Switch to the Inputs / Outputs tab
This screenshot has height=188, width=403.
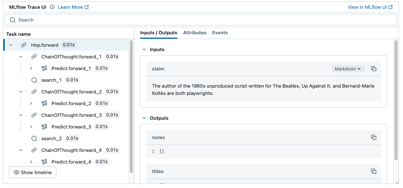(159, 33)
